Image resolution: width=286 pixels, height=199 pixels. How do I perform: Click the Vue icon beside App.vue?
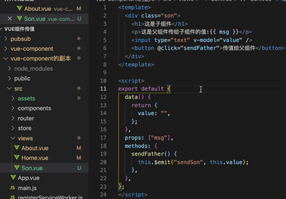tap(13, 178)
